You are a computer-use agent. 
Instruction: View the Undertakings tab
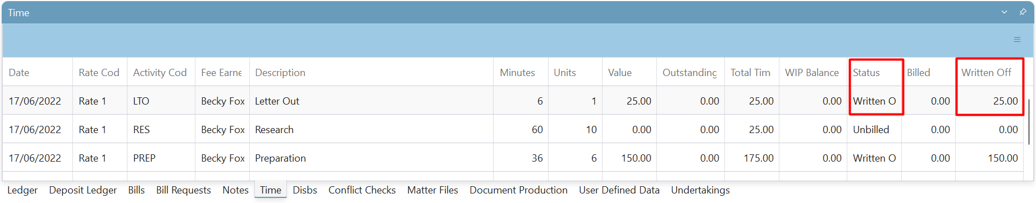(700, 190)
